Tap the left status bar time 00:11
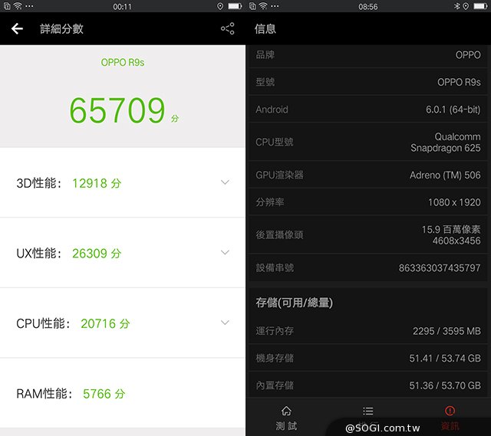 [x=122, y=7]
